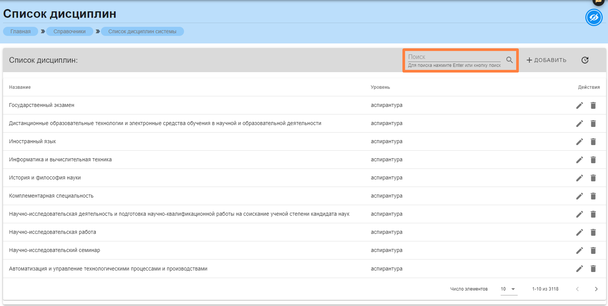Screen dimensions: 608x306
Task: Click the refresh list icon
Action: 585,60
